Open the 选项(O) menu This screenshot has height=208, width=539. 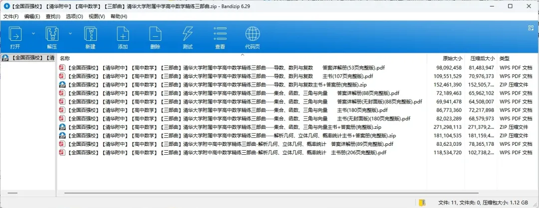click(x=74, y=16)
